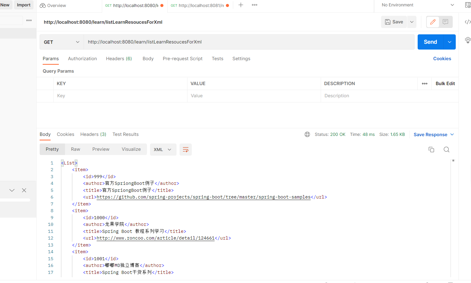This screenshot has height=283, width=471.
Task: Copy response body with copy icon
Action: [431, 150]
